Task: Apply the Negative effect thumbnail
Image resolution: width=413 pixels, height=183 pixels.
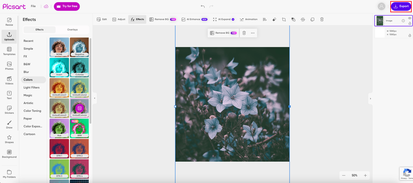Action: pyautogui.click(x=79, y=47)
